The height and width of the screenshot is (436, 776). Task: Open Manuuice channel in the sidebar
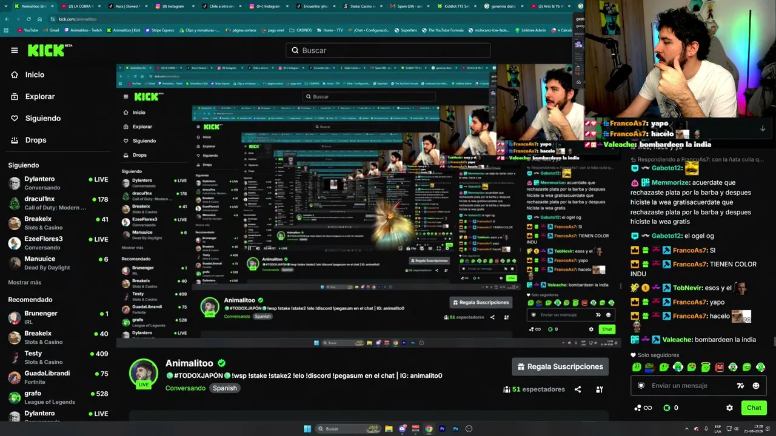(58, 263)
